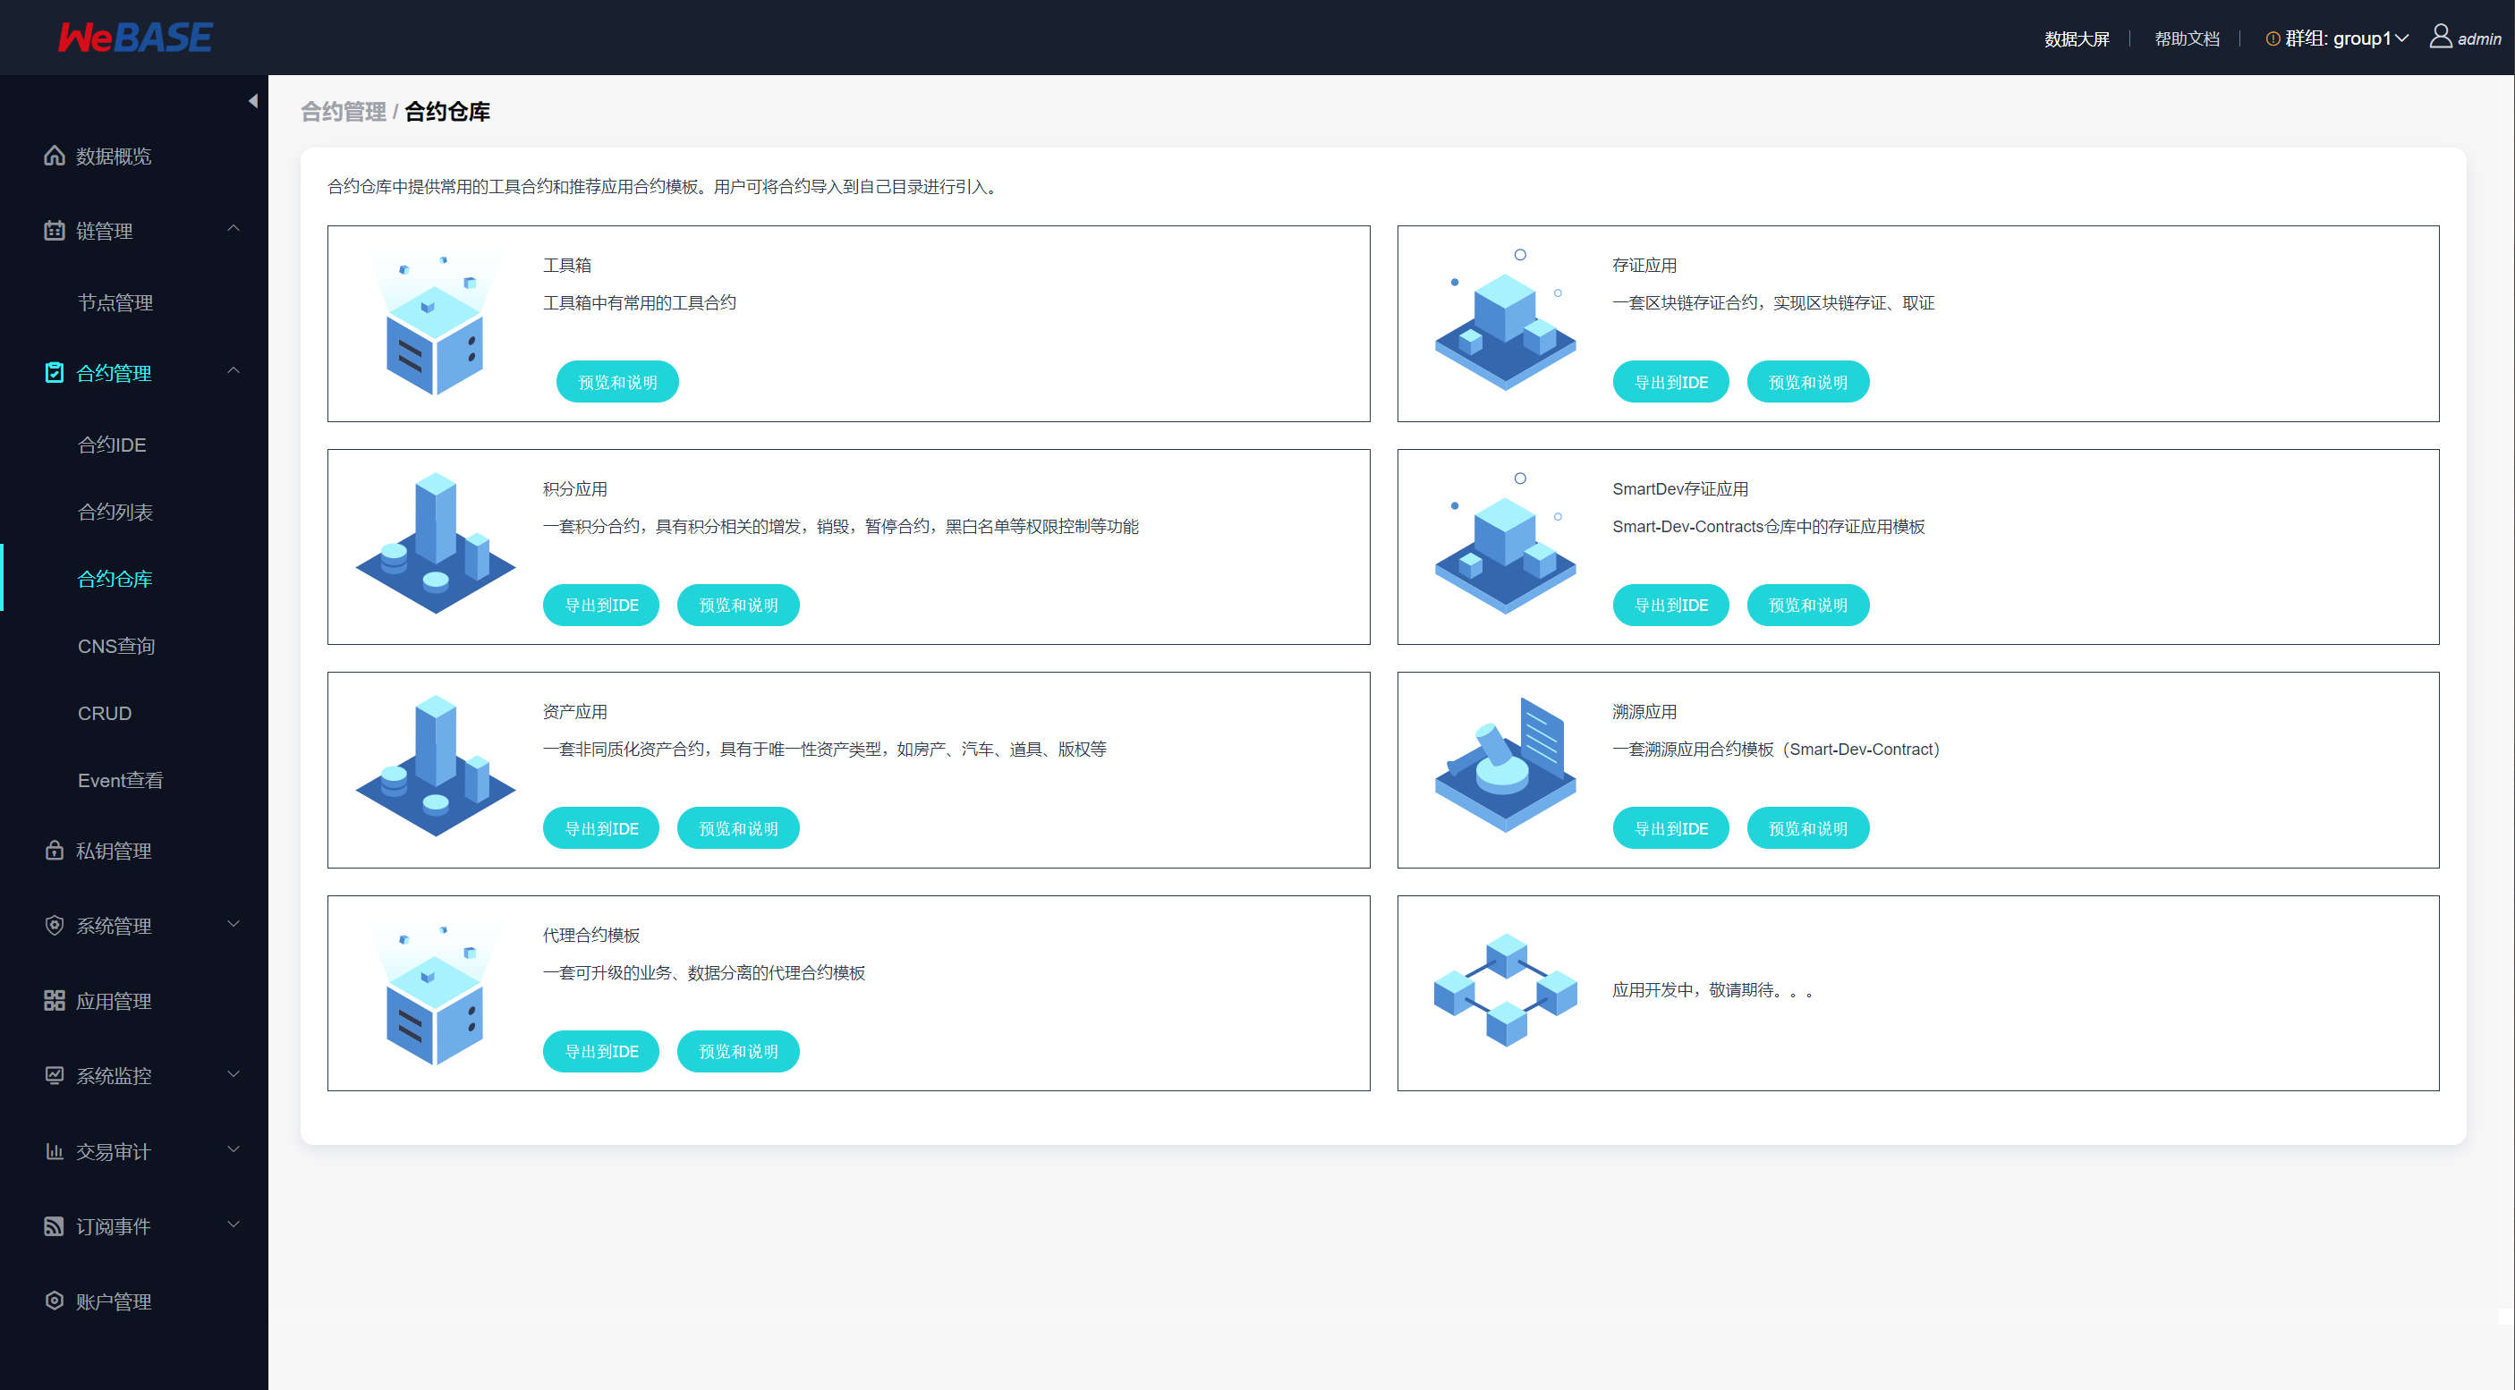The image size is (2515, 1390).
Task: Open the 数据大屏 link in header
Action: click(x=2077, y=39)
